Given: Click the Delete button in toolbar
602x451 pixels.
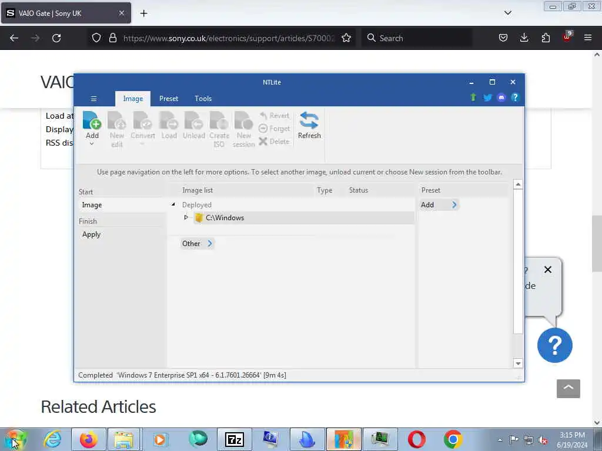Looking at the screenshot, I should pyautogui.click(x=274, y=142).
